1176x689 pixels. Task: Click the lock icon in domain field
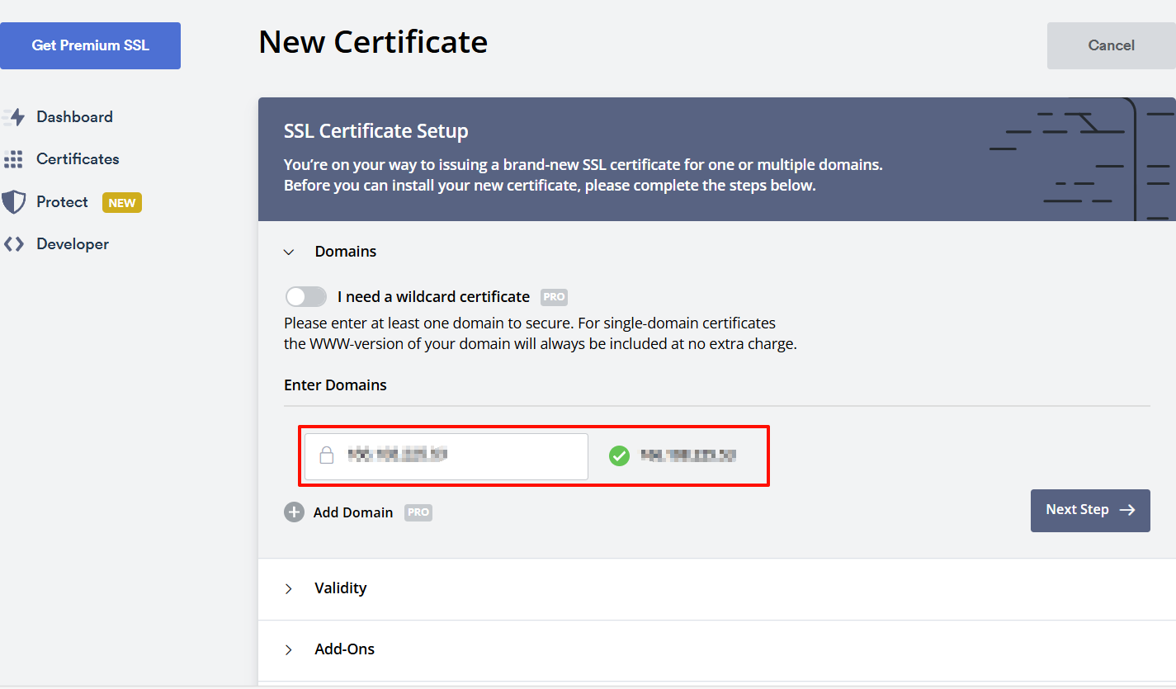pos(327,455)
